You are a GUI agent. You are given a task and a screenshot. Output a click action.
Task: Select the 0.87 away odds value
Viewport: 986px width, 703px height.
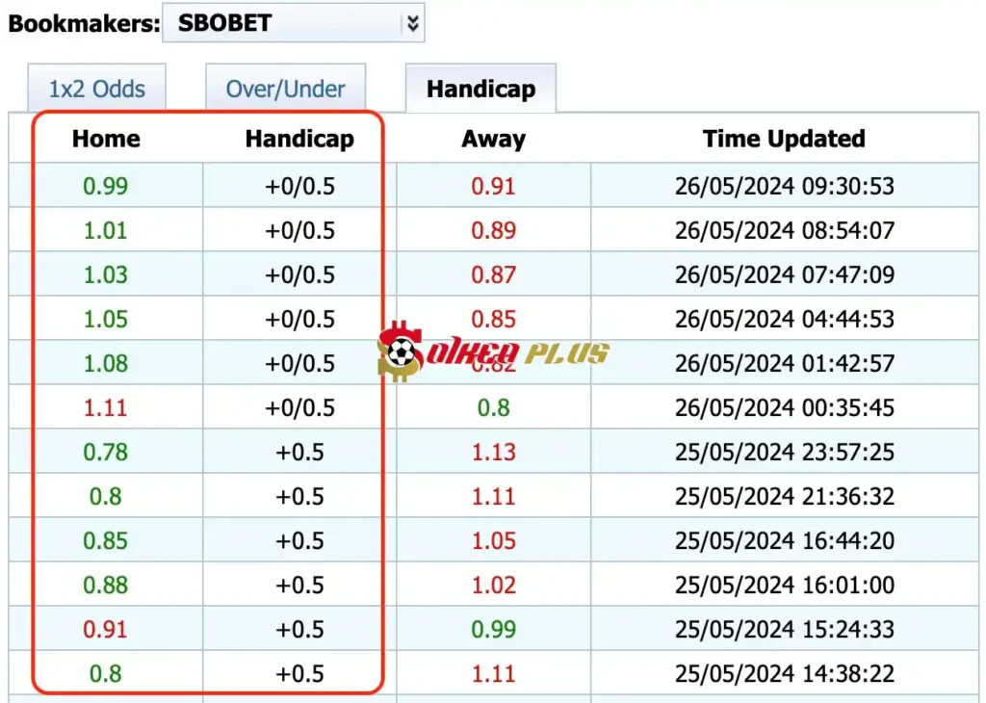(493, 274)
